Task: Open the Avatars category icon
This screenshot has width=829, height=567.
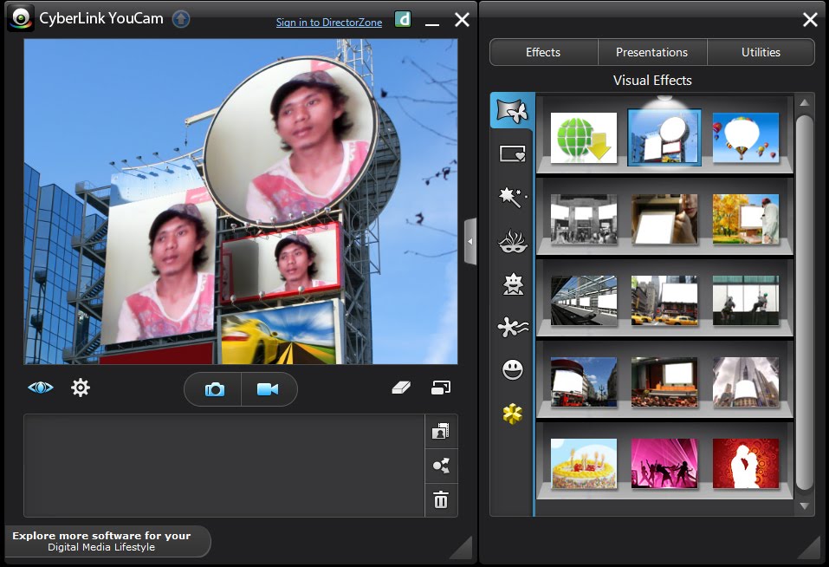Action: click(x=513, y=284)
